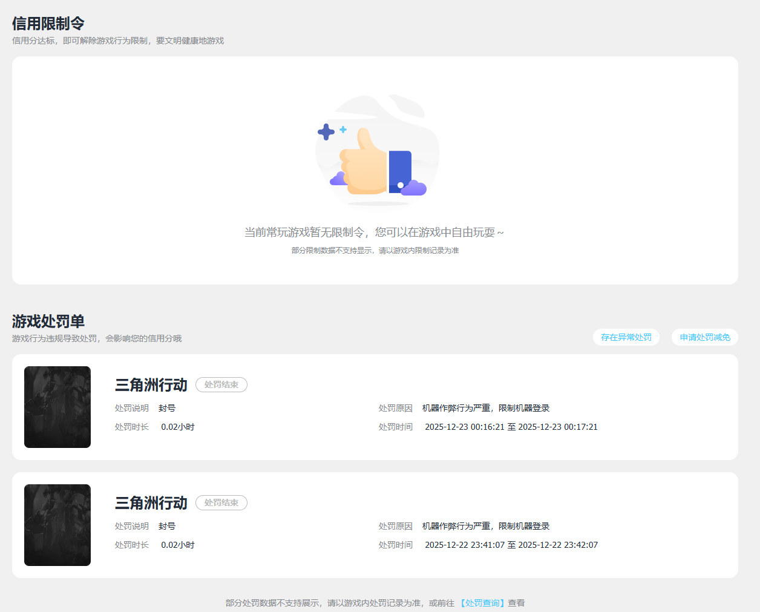Click the 存在异常处罚 button
The image size is (760, 612).
[x=626, y=337]
